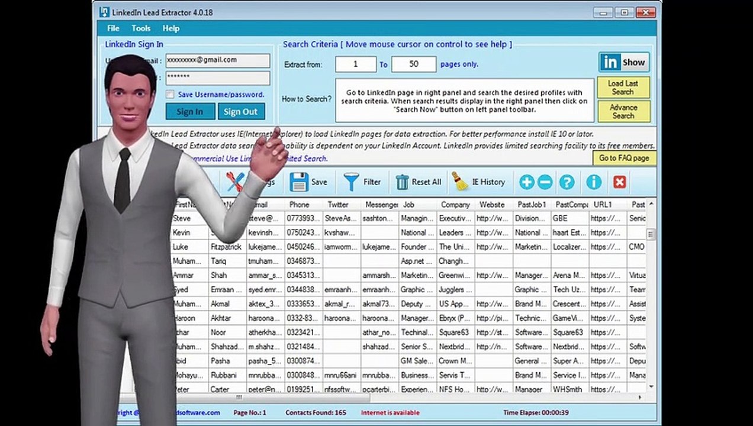
Task: Click the Reset All trash icon
Action: pos(403,182)
